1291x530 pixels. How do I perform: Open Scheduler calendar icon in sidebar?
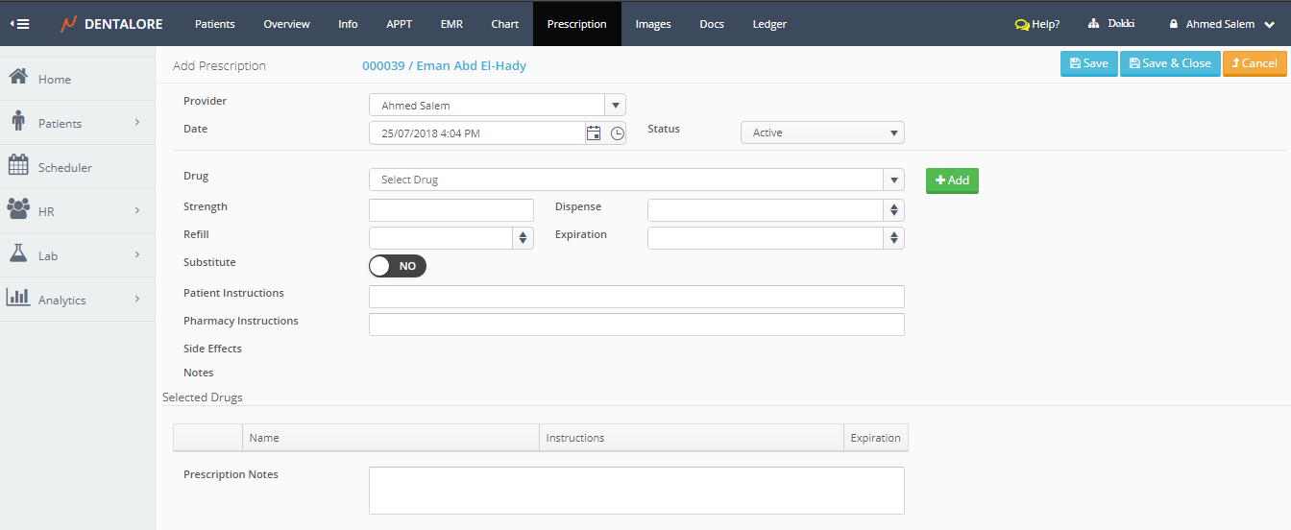click(18, 166)
